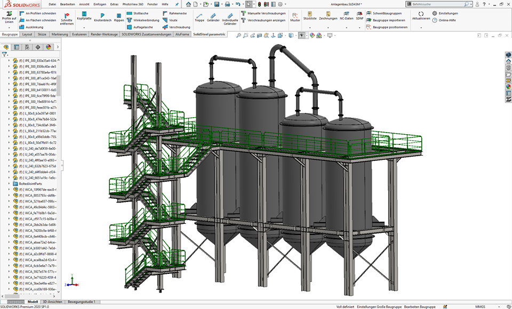Image resolution: width=512 pixels, height=309 pixels.
Task: Click the Baugruppe importieren button
Action: 386,20
